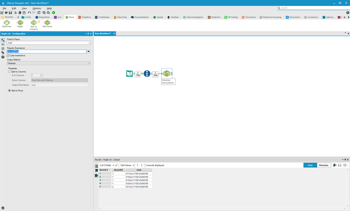Open a workflow using the folder icon
Image resolution: width=350 pixels, height=211 pixels.
tap(6, 13)
